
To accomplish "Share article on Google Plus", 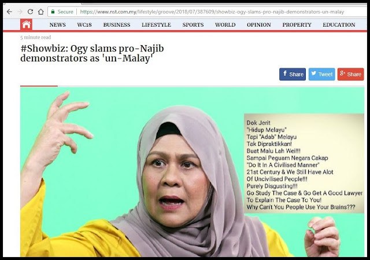I will [350, 74].
